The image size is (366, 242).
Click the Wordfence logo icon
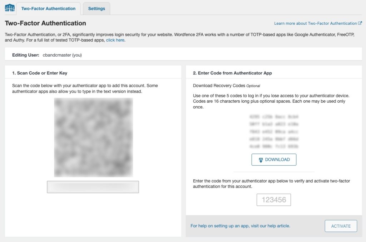[x=10, y=8]
